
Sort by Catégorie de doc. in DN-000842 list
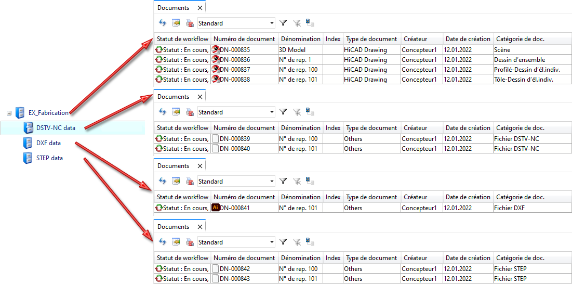[532, 258]
